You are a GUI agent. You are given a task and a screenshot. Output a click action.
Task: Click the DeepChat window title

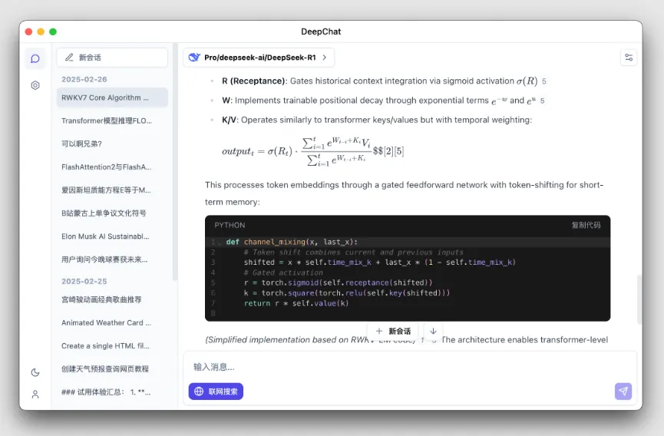tap(321, 31)
